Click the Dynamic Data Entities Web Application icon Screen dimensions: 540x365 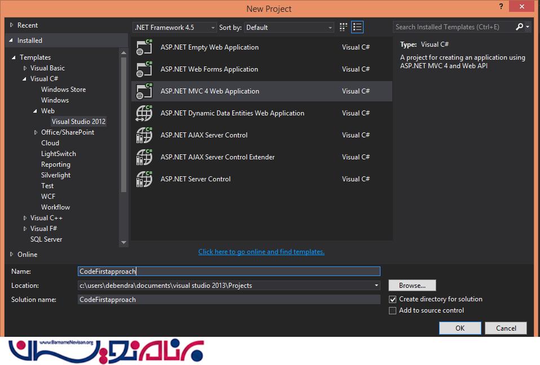point(144,113)
